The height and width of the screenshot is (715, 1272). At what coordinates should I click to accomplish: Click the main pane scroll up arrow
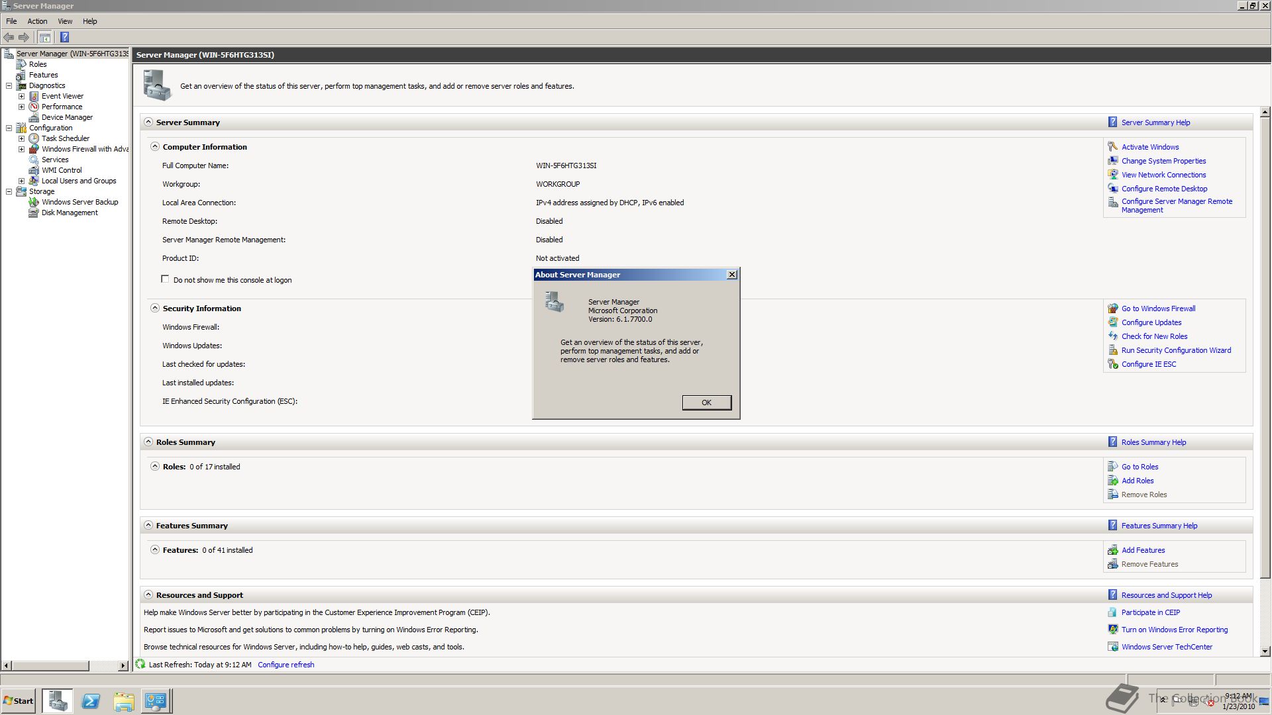tap(1265, 112)
